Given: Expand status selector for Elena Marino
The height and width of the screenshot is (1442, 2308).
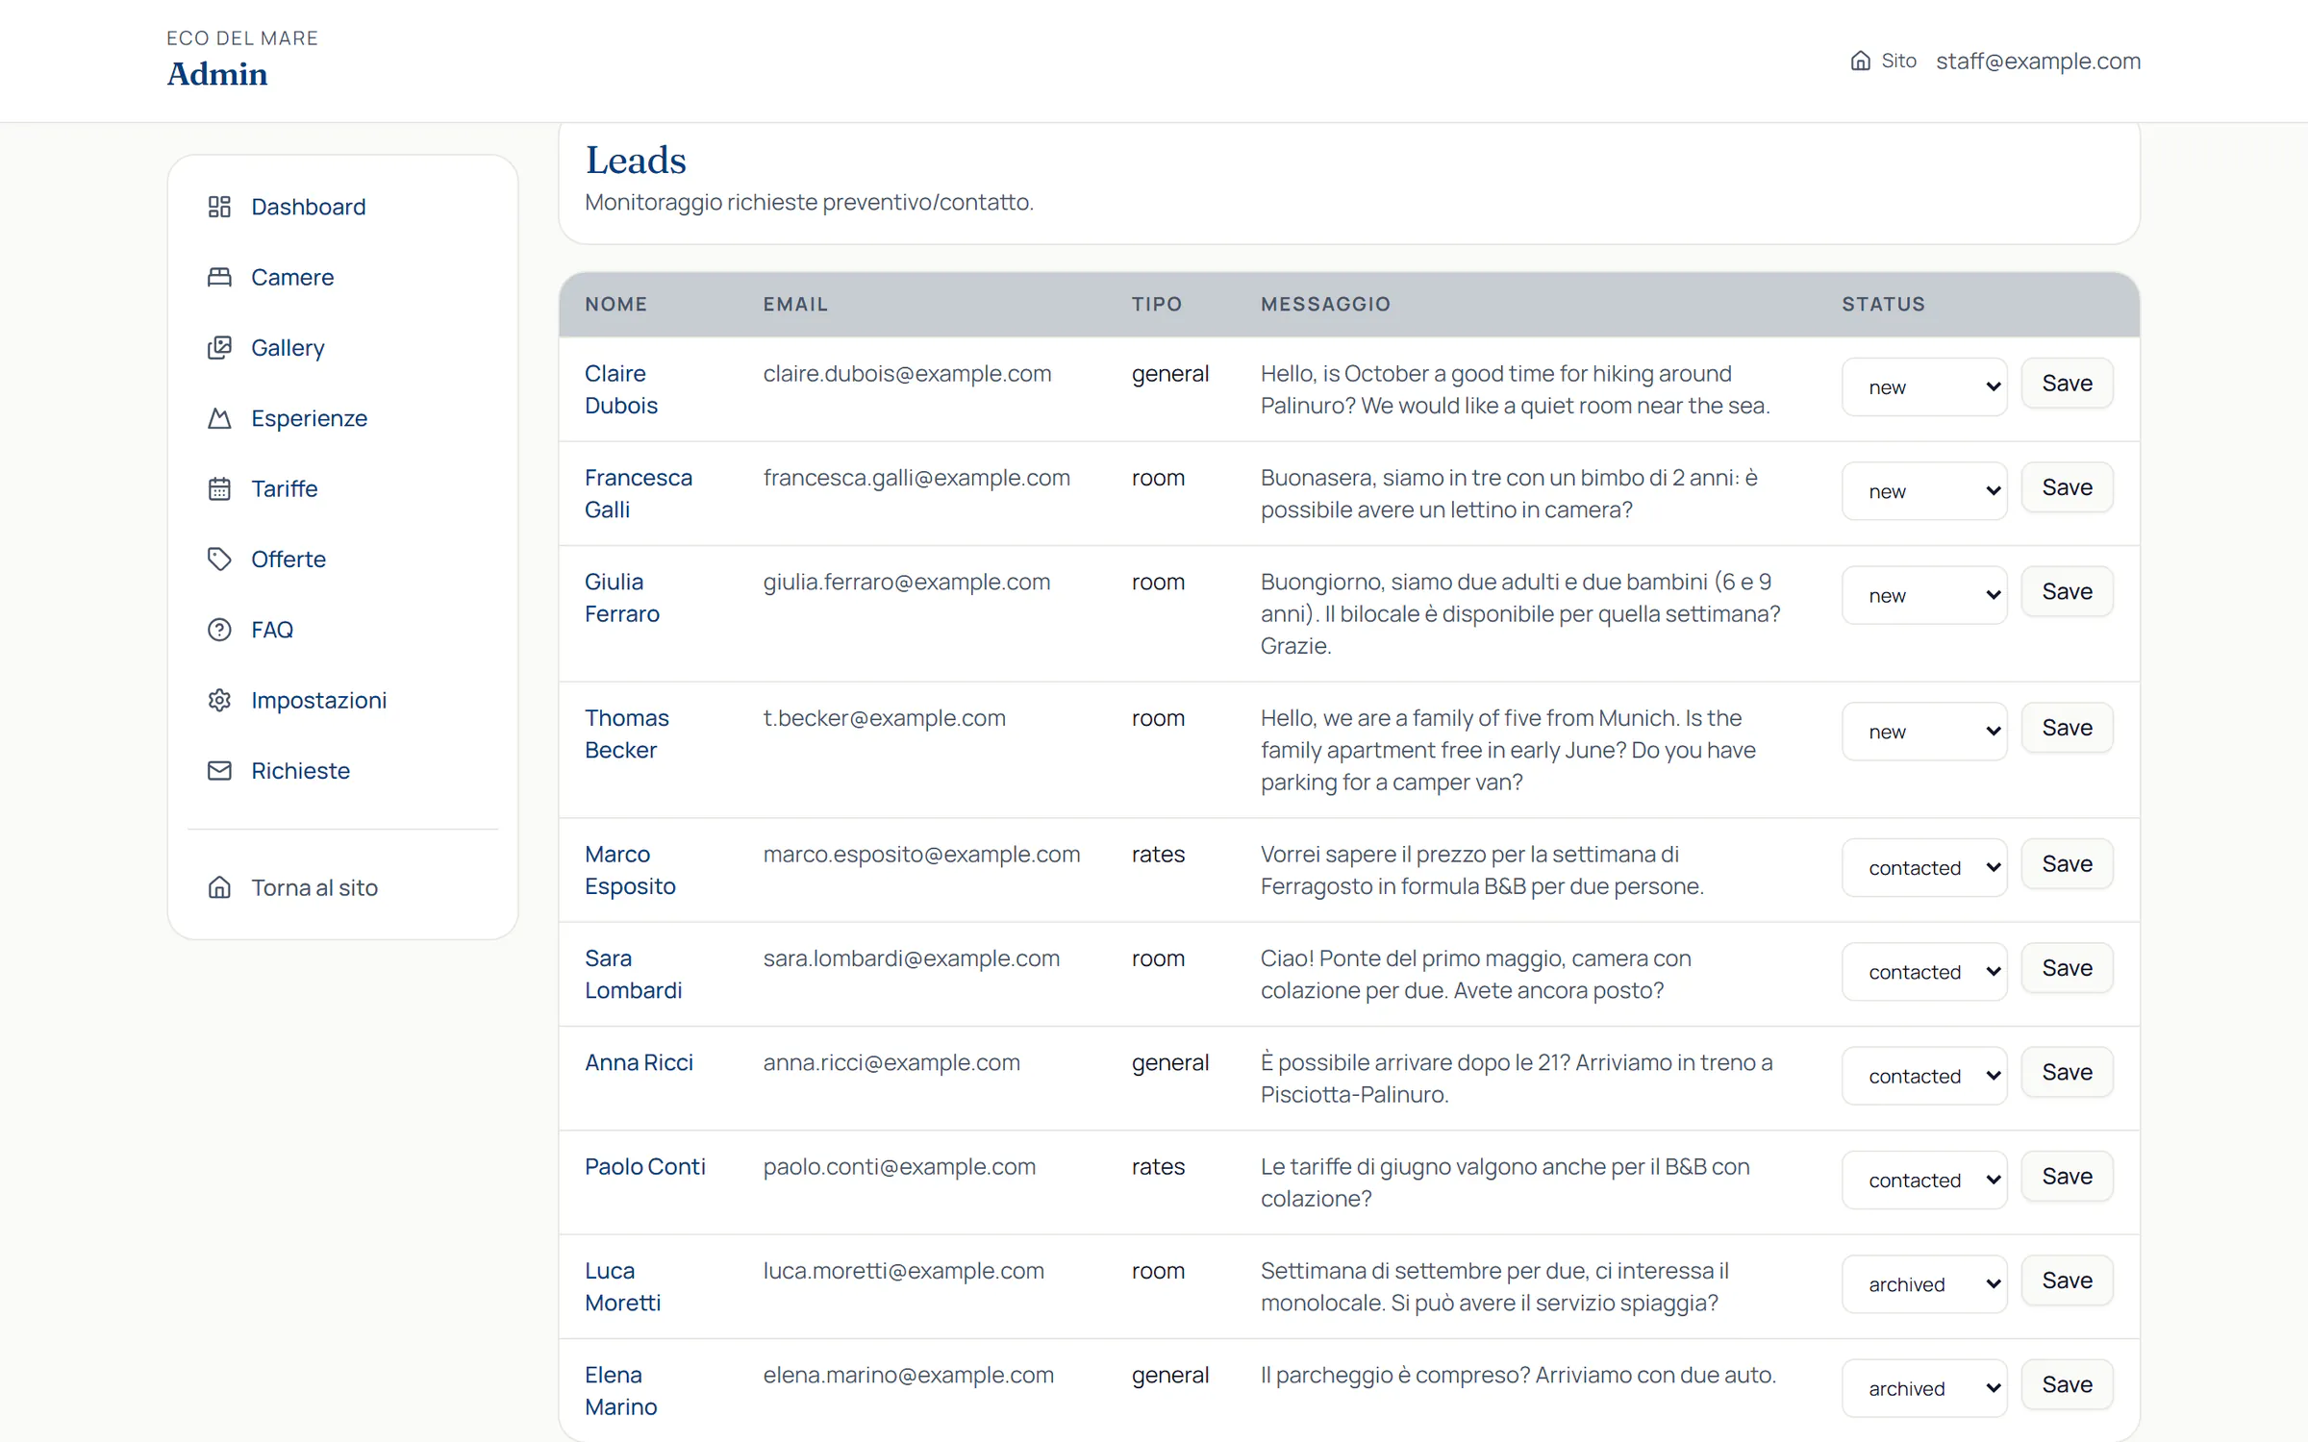Looking at the screenshot, I should pyautogui.click(x=1924, y=1387).
